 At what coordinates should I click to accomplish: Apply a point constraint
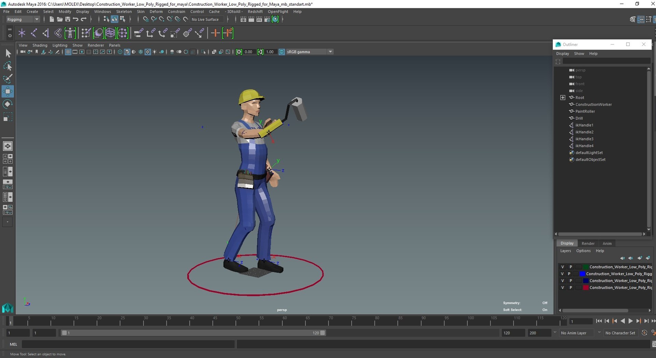[150, 33]
